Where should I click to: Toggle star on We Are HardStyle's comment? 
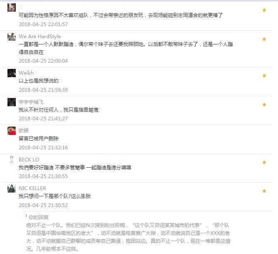(x=264, y=39)
